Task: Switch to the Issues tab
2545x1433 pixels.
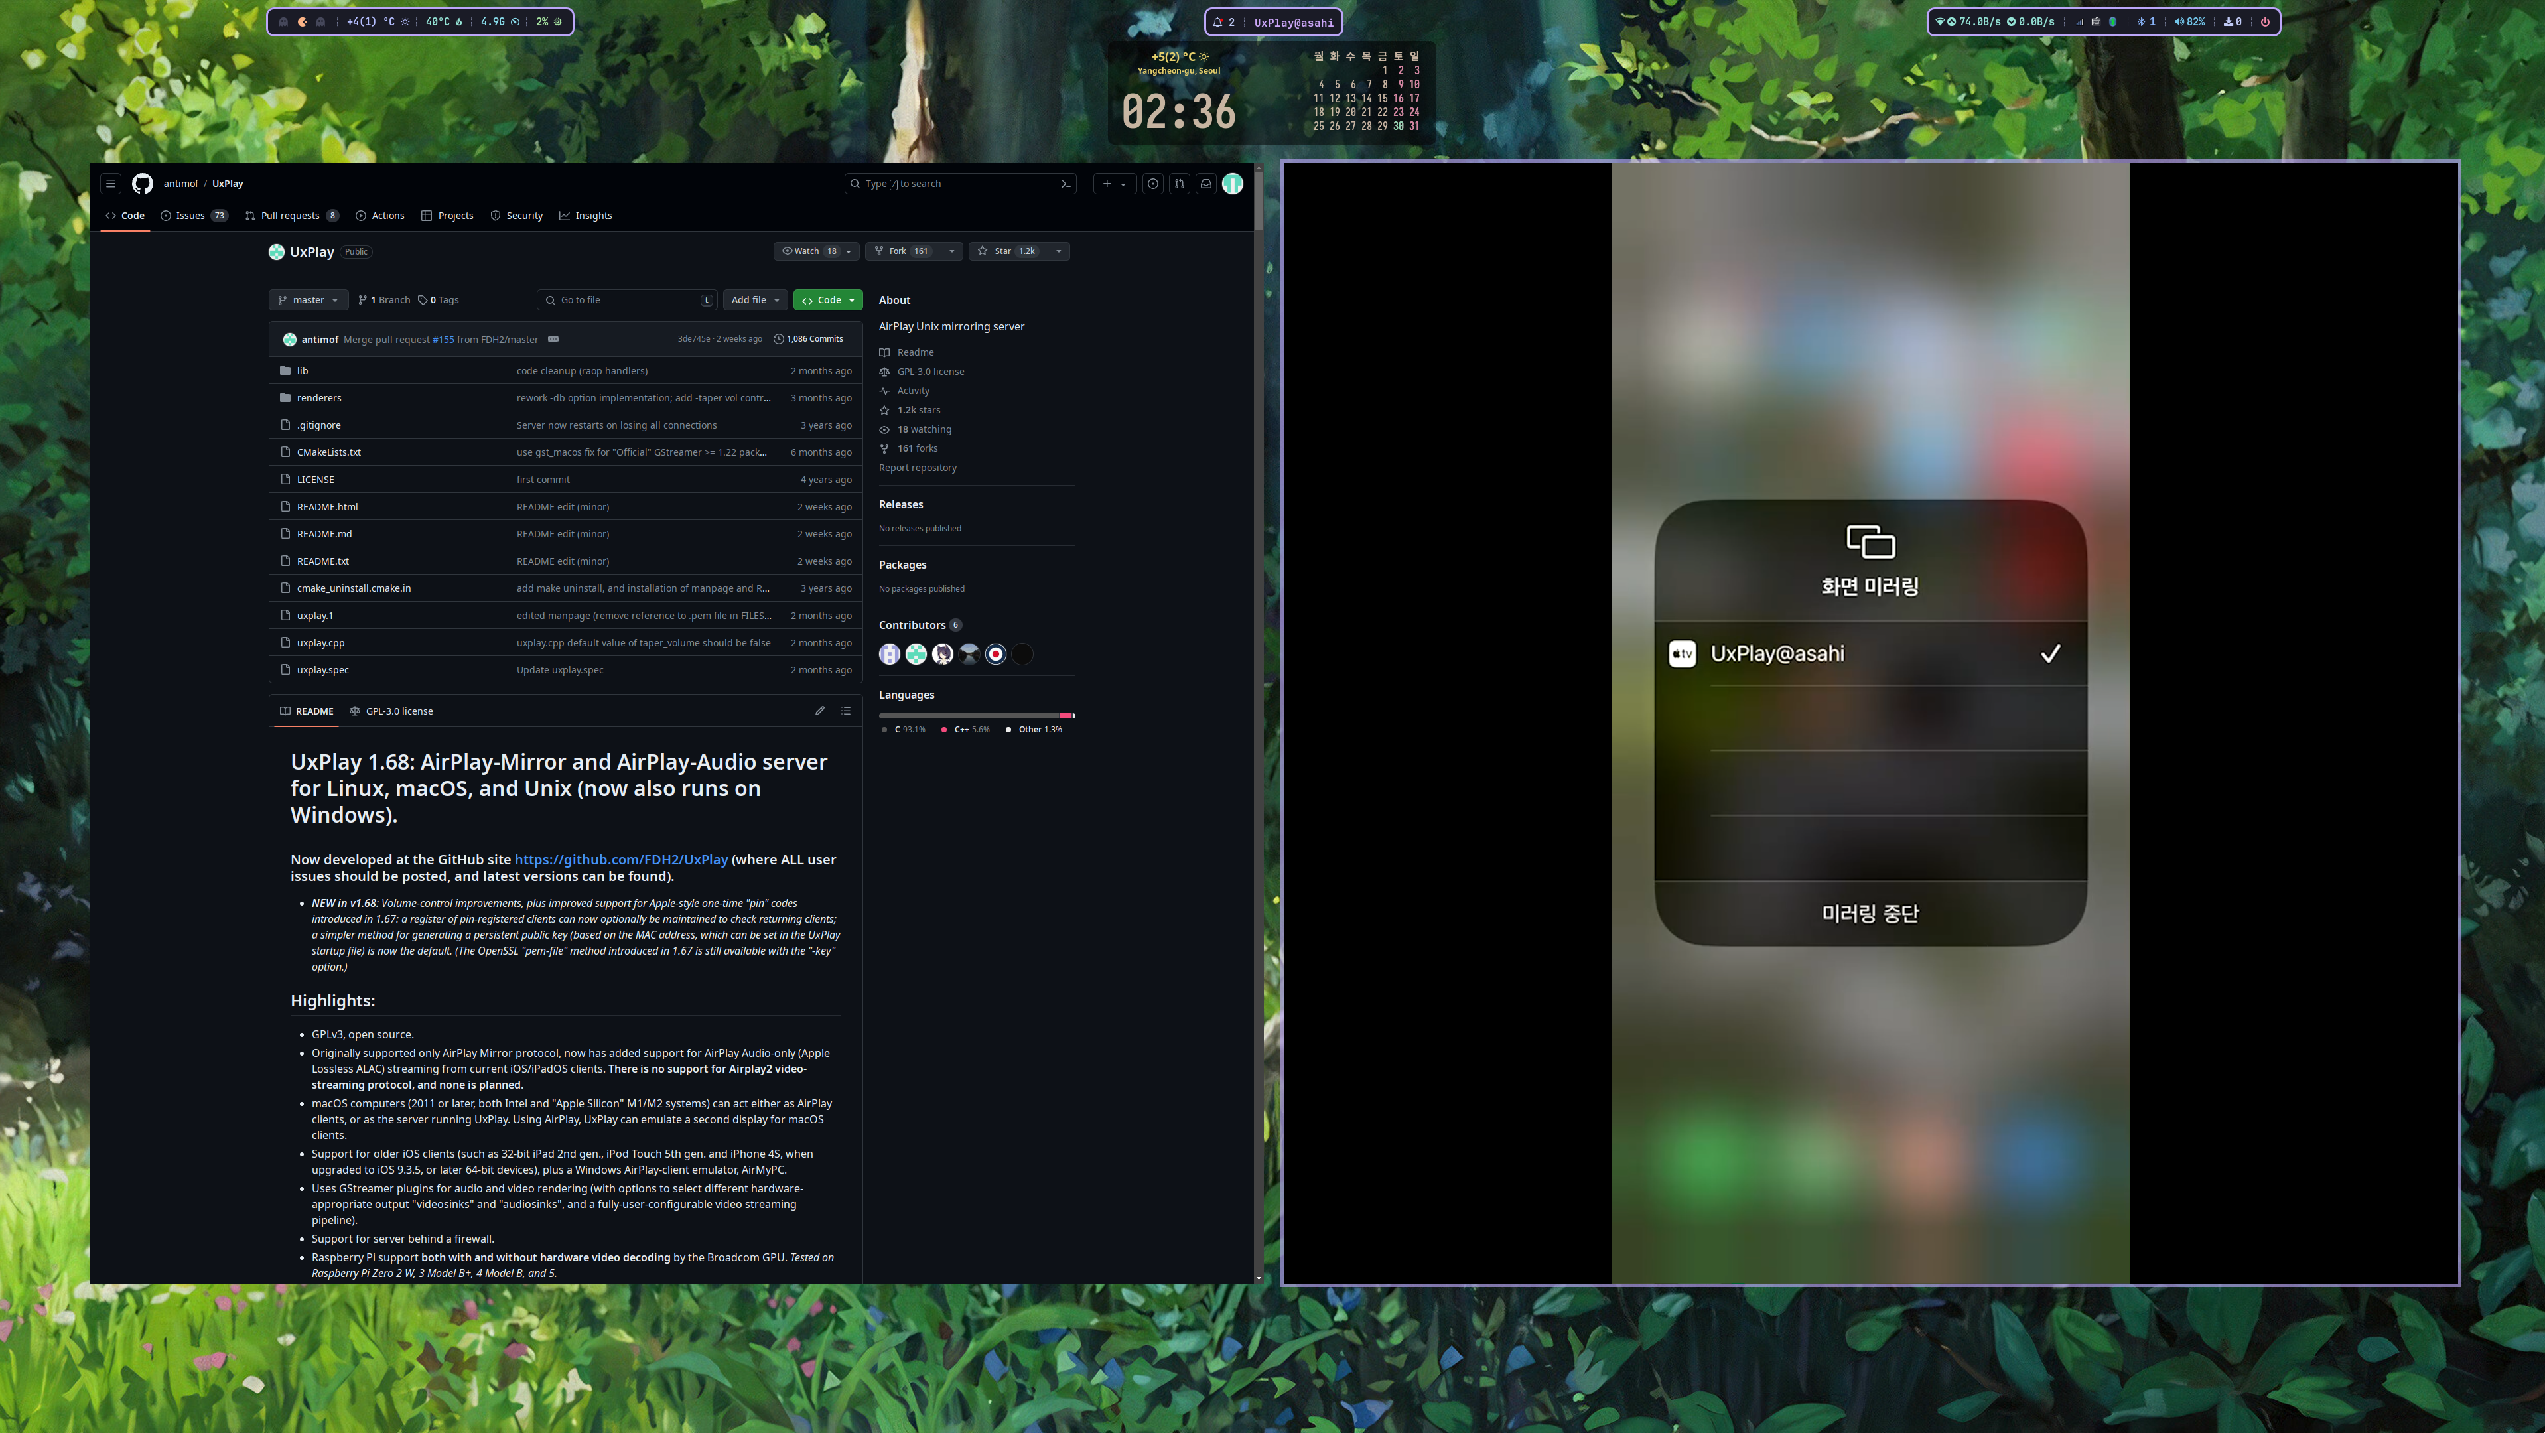Action: tap(190, 216)
